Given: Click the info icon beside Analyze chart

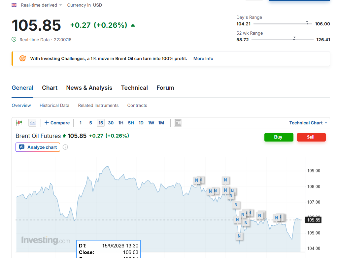Looking at the screenshot, I should [x=65, y=147].
